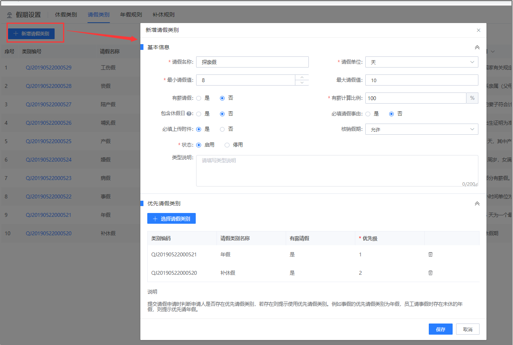The image size is (513, 345).
Task: Focus the 最大请假值 input field
Action: click(421, 80)
